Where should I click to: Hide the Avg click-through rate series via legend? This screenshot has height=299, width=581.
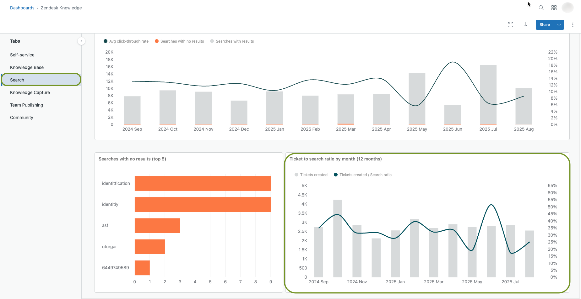click(x=126, y=41)
